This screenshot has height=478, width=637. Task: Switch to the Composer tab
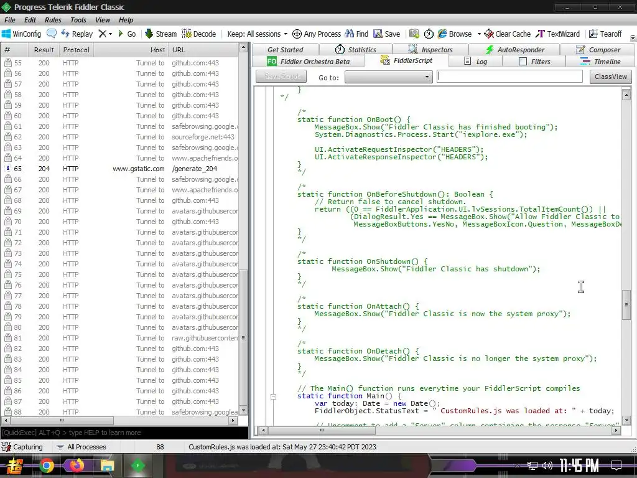click(597, 50)
